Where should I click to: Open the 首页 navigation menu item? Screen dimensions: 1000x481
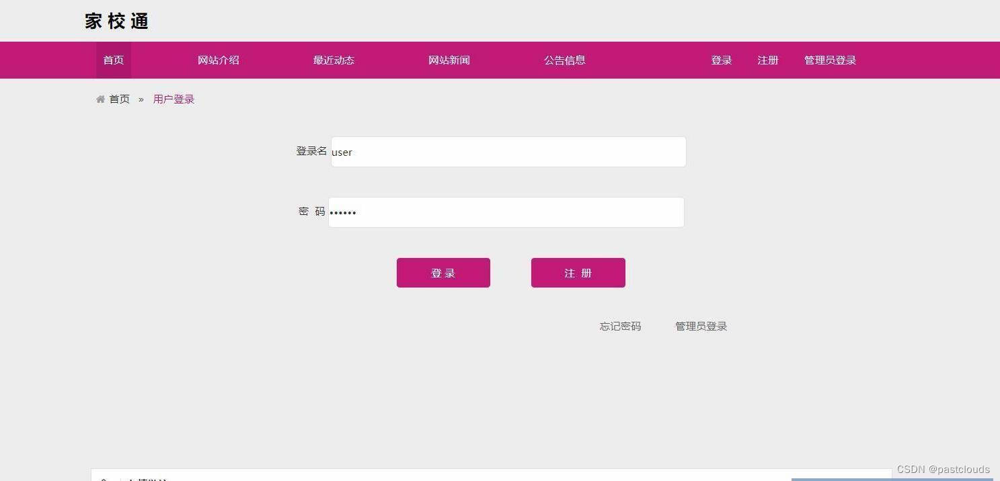(x=113, y=60)
